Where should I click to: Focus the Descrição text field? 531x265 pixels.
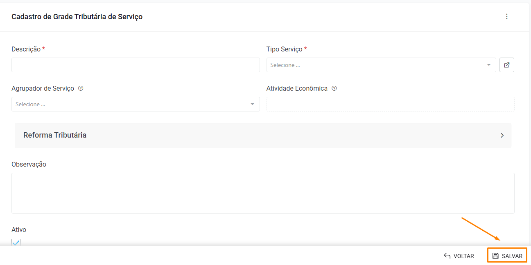pos(136,65)
